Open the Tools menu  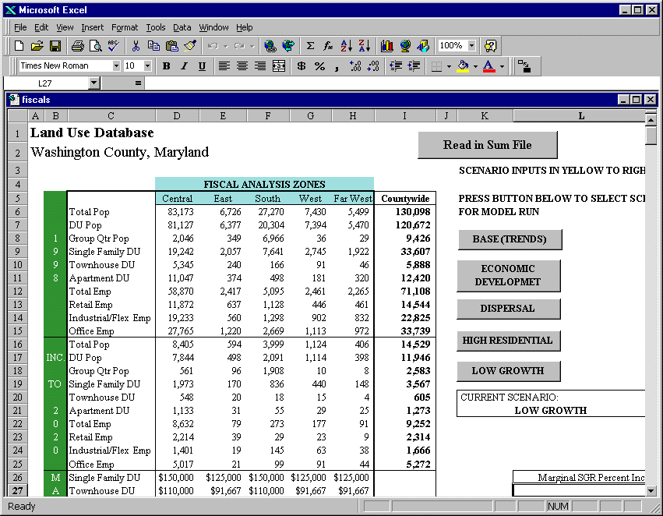tap(156, 27)
